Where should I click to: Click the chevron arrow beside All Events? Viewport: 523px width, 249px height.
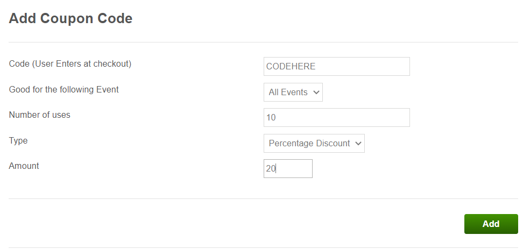pyautogui.click(x=315, y=93)
